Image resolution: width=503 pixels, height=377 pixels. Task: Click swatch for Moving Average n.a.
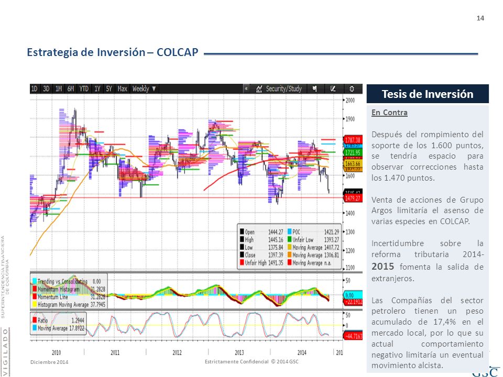coord(289,262)
